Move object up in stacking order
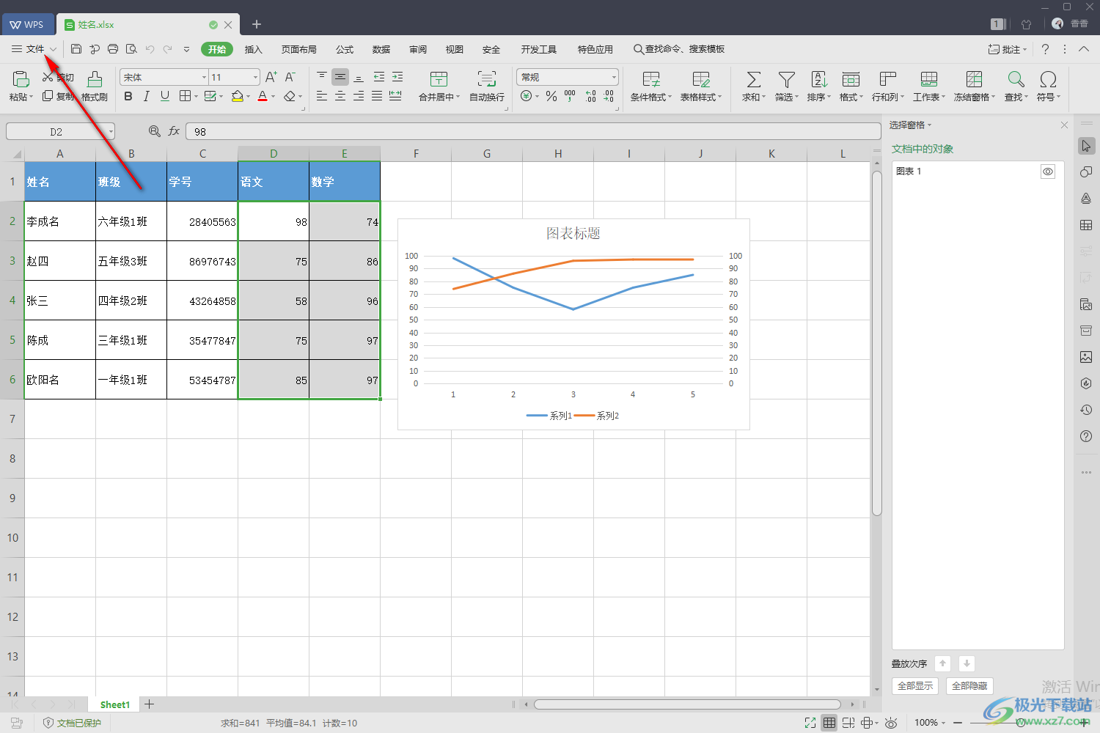Screen dimensions: 1100x733 (x=943, y=663)
